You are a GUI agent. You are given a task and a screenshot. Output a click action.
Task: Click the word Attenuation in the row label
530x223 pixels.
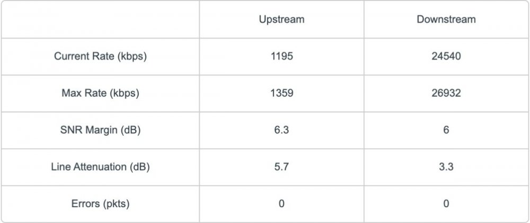(100, 167)
